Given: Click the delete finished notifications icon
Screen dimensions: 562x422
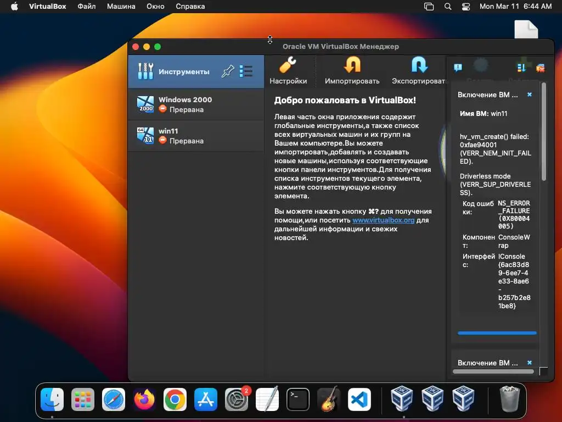Looking at the screenshot, I should pyautogui.click(x=540, y=68).
